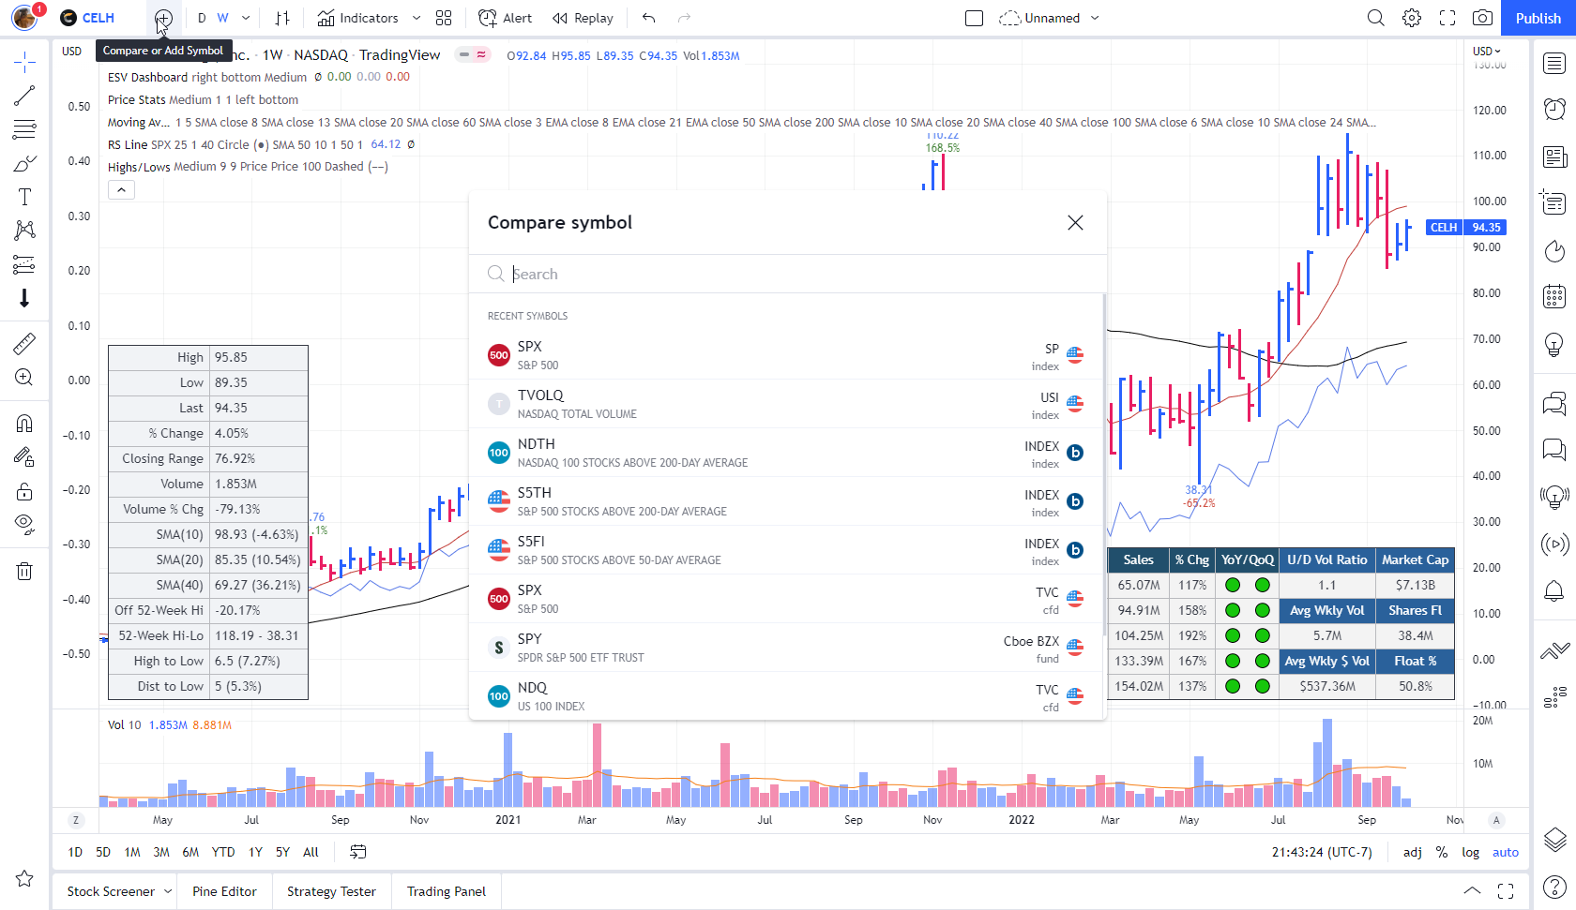Open the help center question mark
1576x910 pixels.
1554,887
